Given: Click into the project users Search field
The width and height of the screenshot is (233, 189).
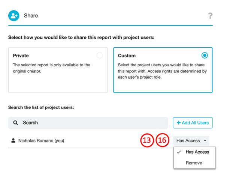Looking at the screenshot, I should (x=90, y=123).
